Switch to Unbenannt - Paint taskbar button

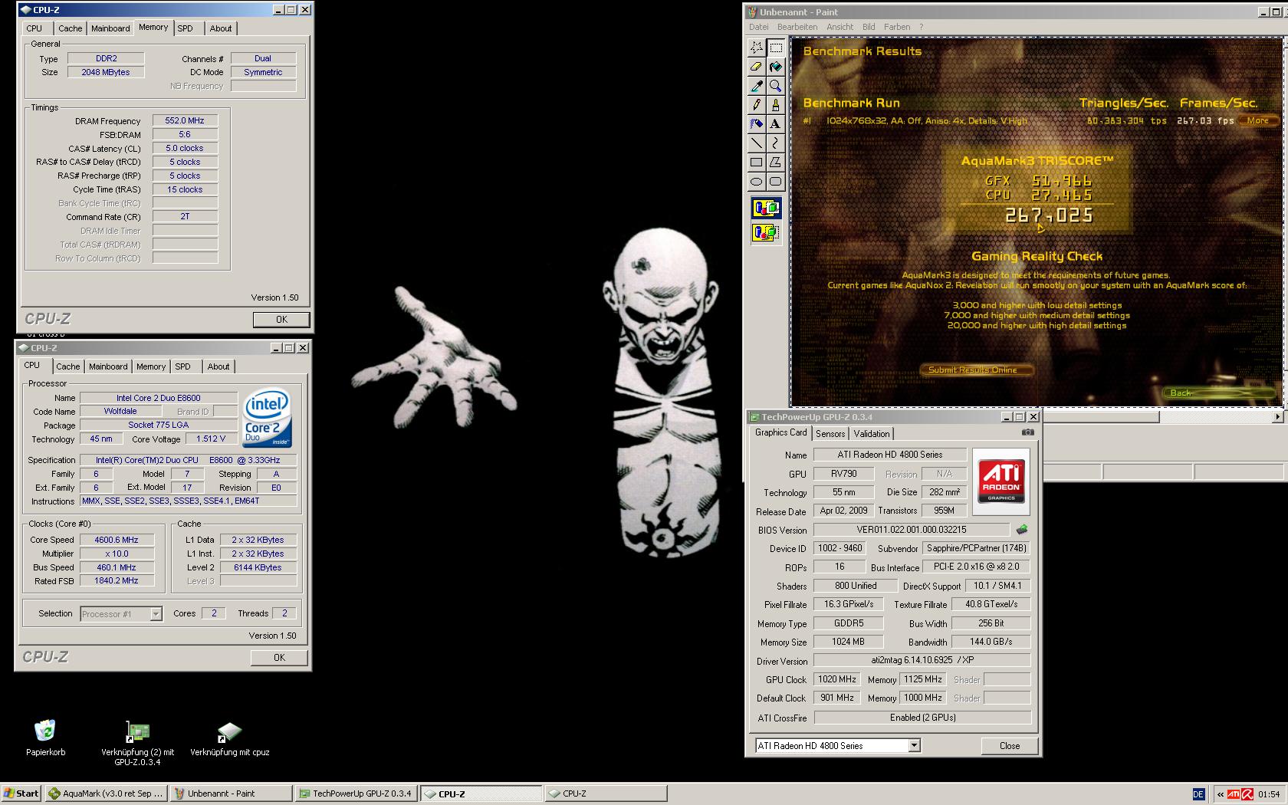(x=231, y=793)
